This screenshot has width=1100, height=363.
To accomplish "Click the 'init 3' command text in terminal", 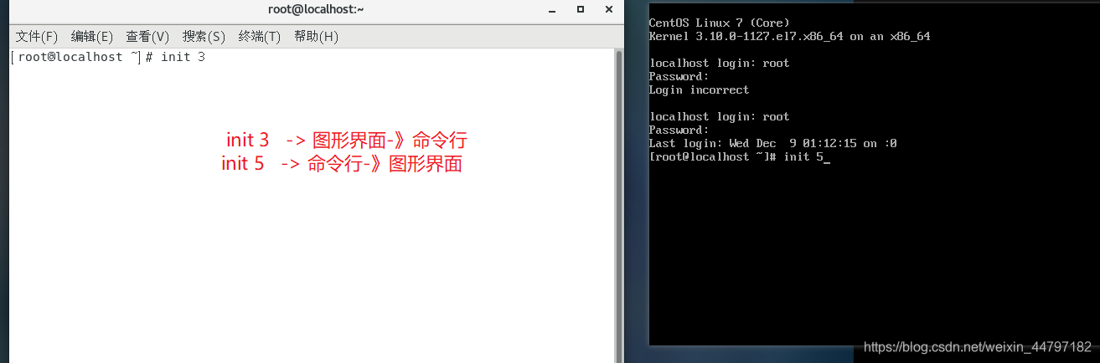I will click(x=183, y=57).
